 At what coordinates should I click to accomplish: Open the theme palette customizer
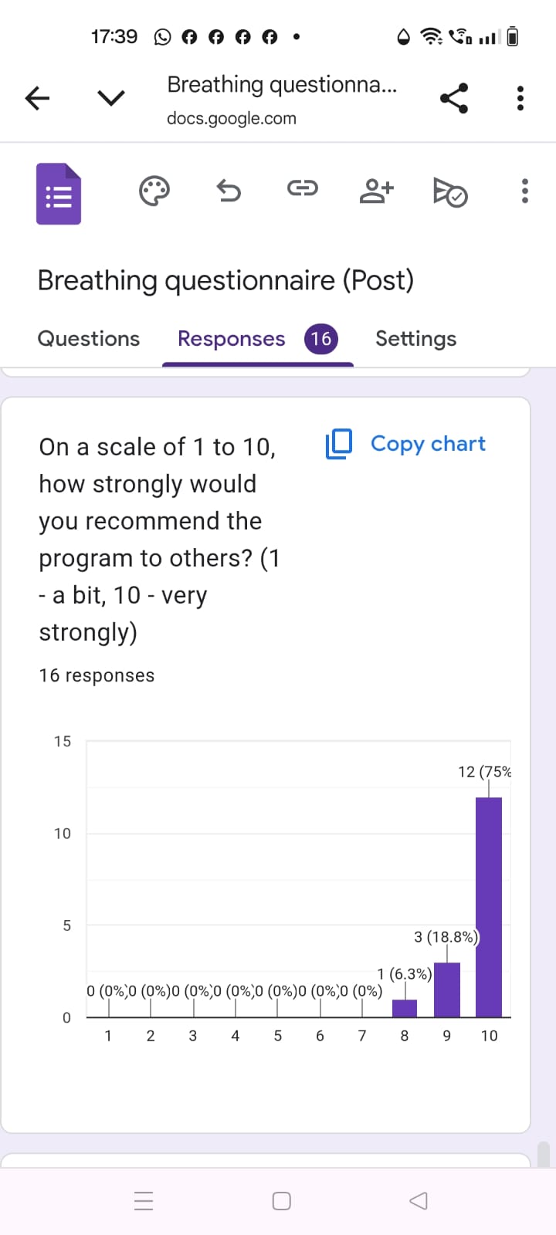(x=154, y=191)
